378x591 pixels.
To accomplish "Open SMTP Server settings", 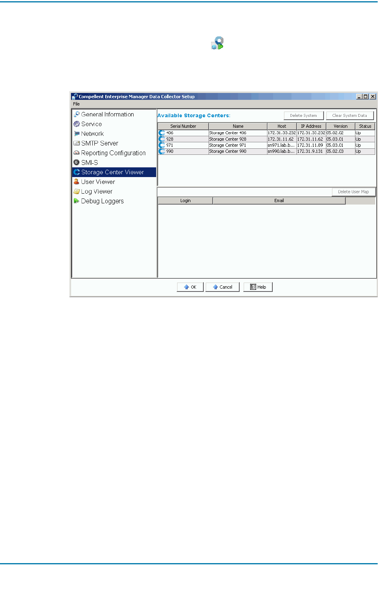I will coord(100,143).
